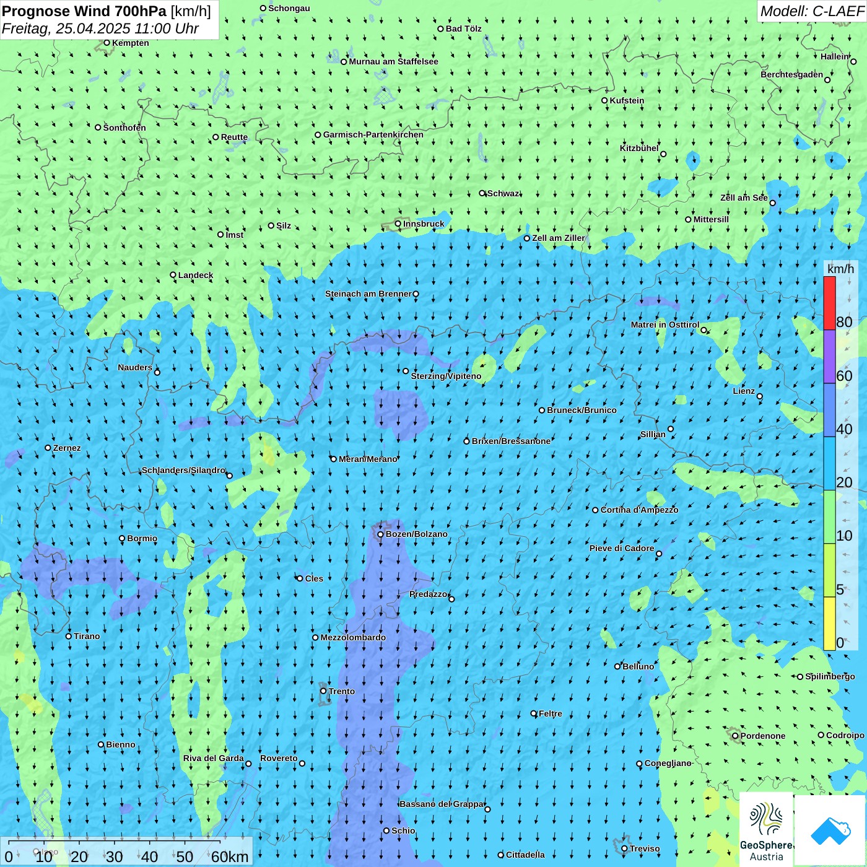
Task: Click the 'Berchtesgaden' city label
Action: click(x=792, y=74)
